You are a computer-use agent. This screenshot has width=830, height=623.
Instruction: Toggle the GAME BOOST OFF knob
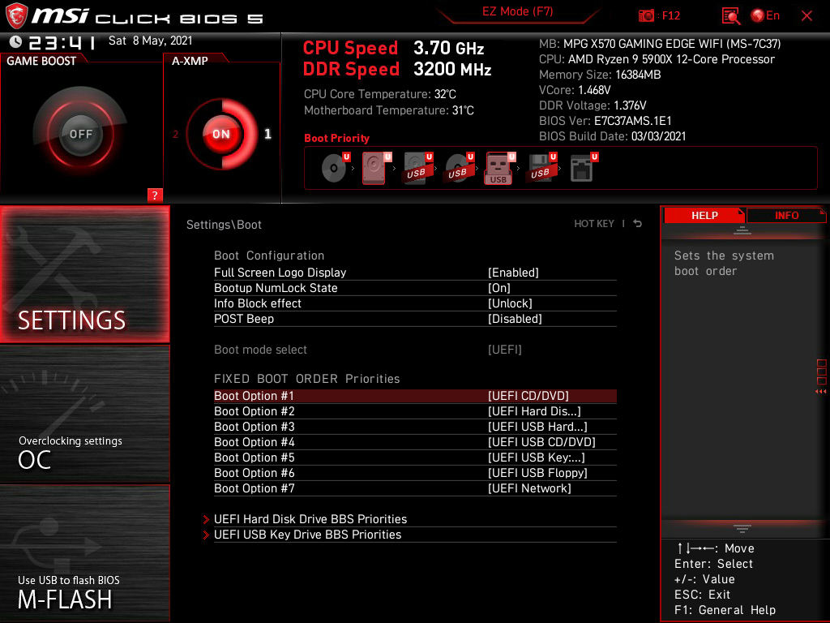(x=80, y=134)
